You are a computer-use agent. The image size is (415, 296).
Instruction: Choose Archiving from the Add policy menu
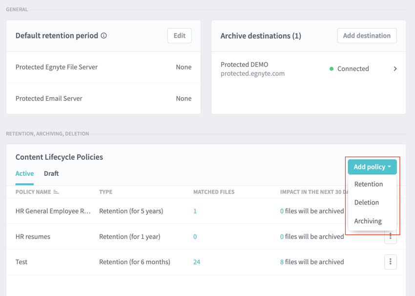click(x=368, y=221)
